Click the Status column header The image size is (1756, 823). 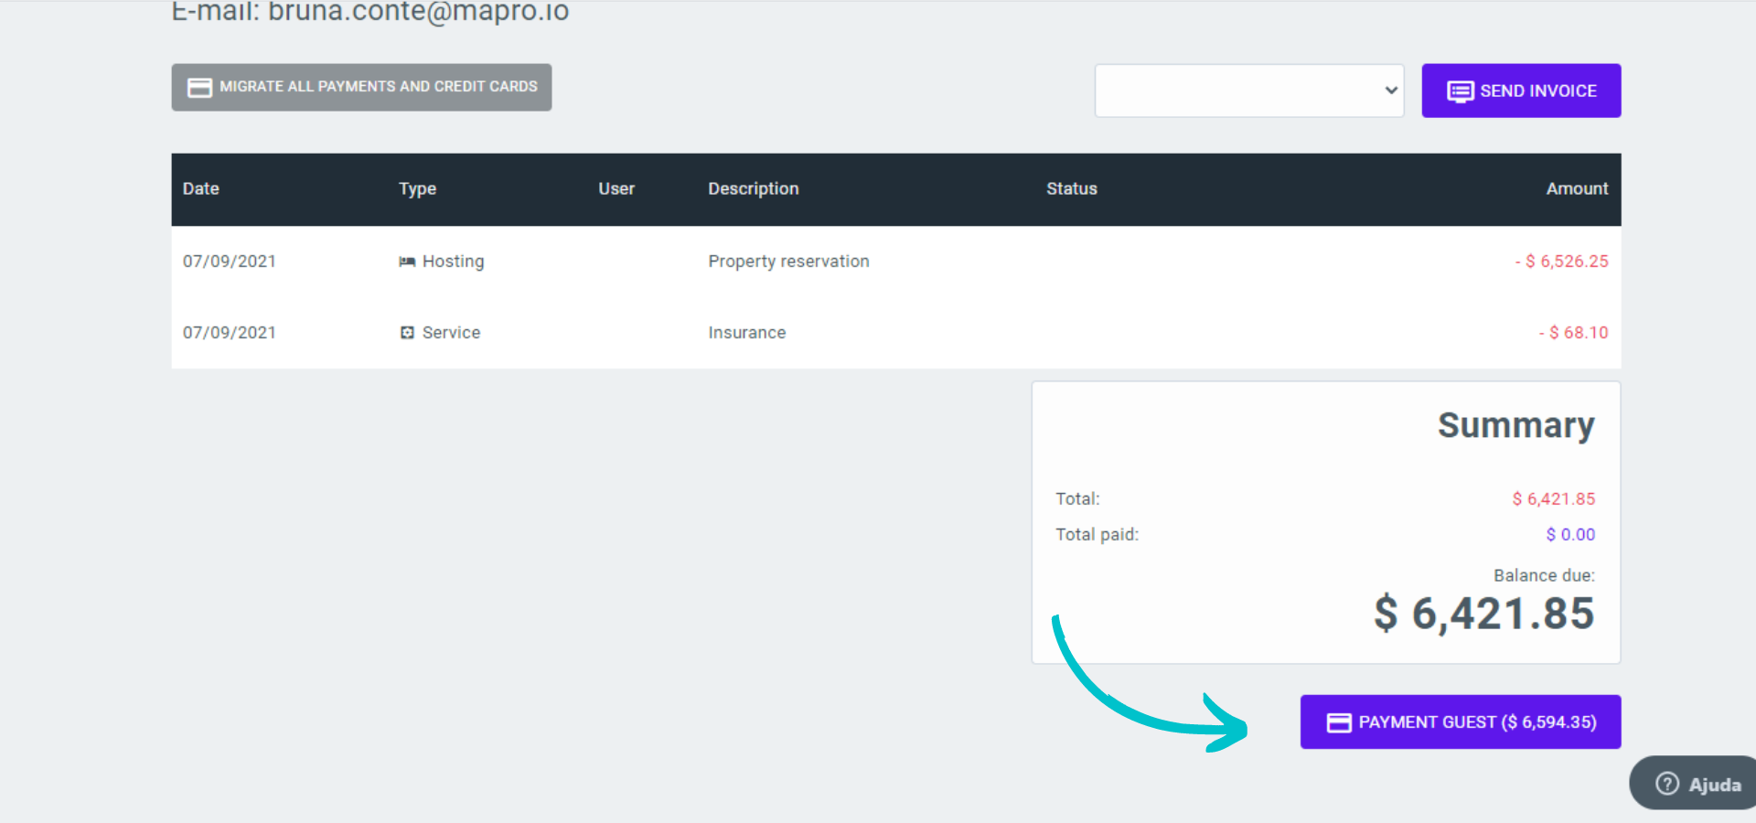click(x=1071, y=189)
